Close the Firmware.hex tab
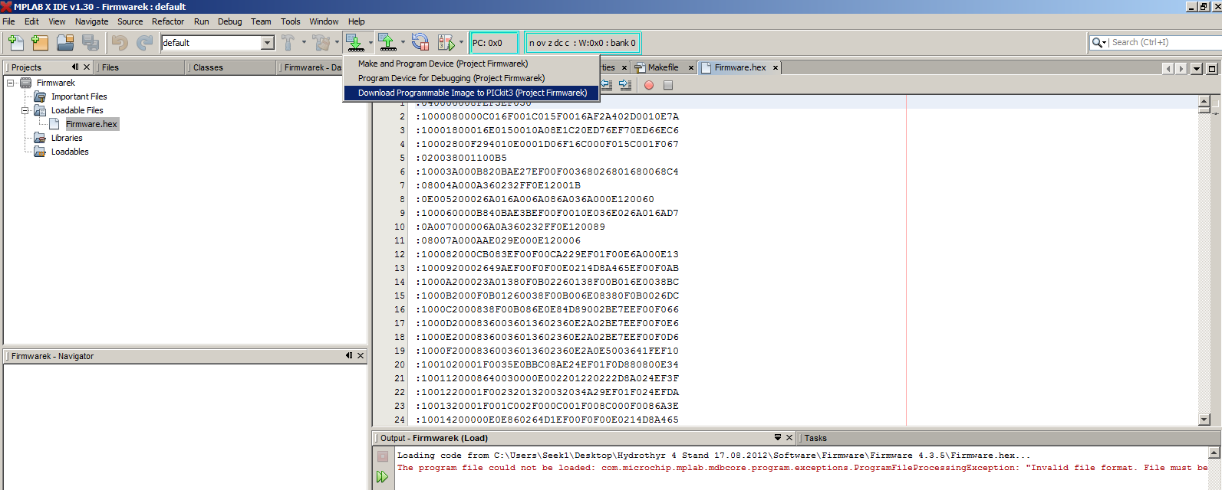This screenshot has width=1222, height=490. [776, 68]
